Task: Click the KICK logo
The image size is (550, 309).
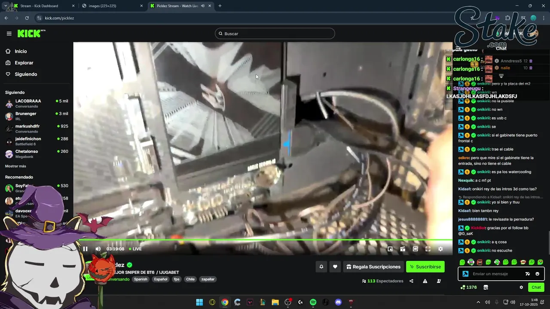Action: pos(31,33)
